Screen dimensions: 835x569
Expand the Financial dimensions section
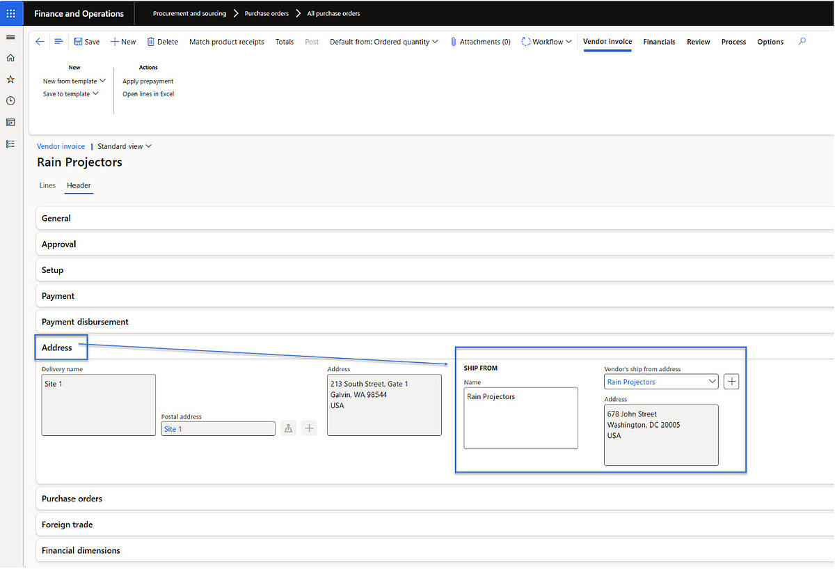point(435,550)
